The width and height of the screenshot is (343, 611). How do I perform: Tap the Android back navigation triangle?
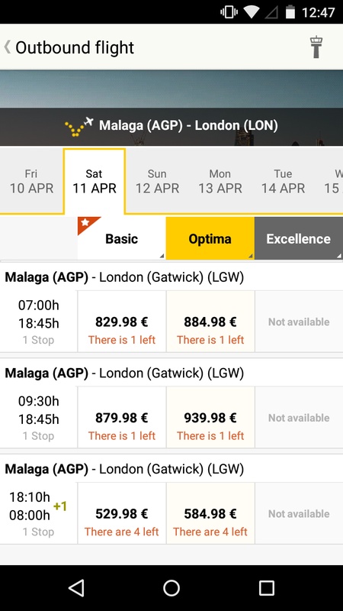click(77, 587)
